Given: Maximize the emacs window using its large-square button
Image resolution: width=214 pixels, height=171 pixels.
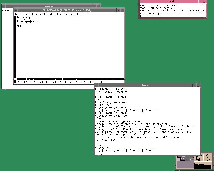Looking at the screenshot, I should tap(122, 10).
